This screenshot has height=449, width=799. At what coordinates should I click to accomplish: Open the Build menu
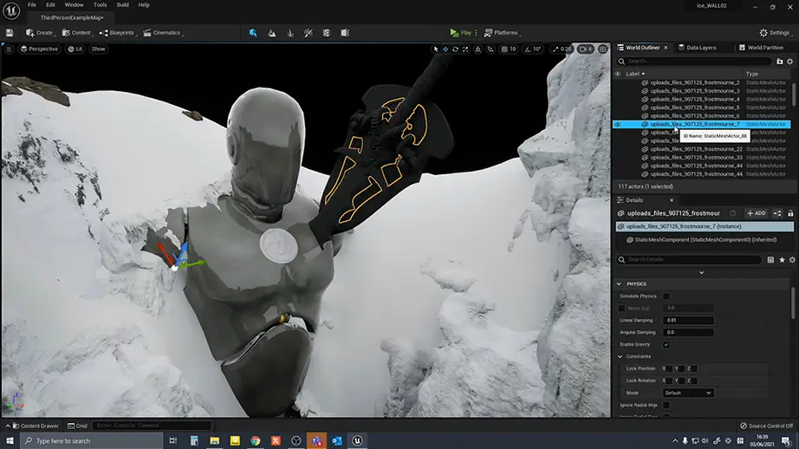click(x=122, y=4)
